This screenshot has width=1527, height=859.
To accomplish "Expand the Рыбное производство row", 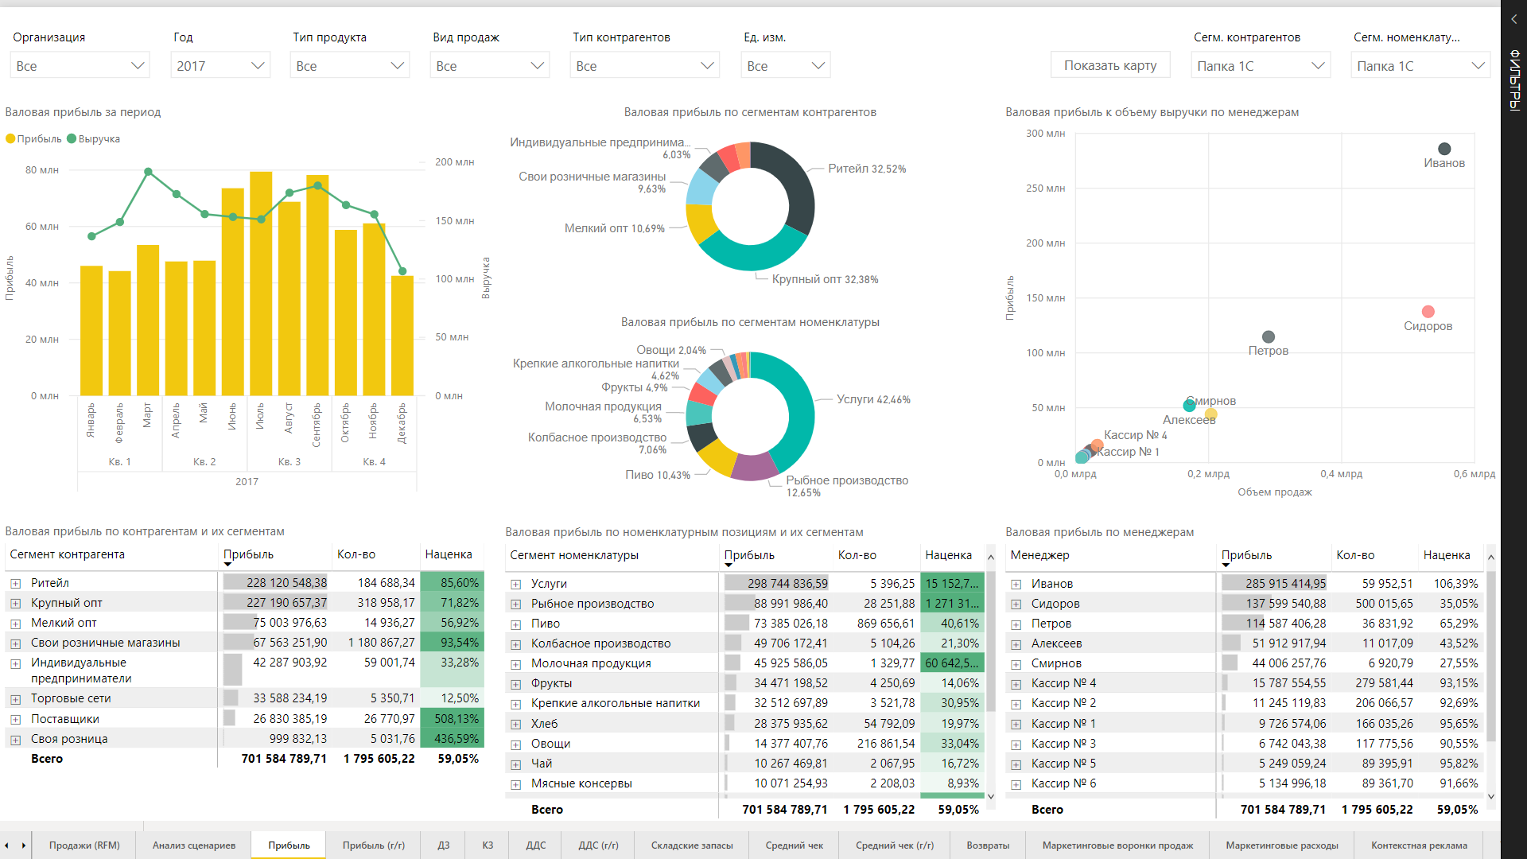I will [515, 604].
